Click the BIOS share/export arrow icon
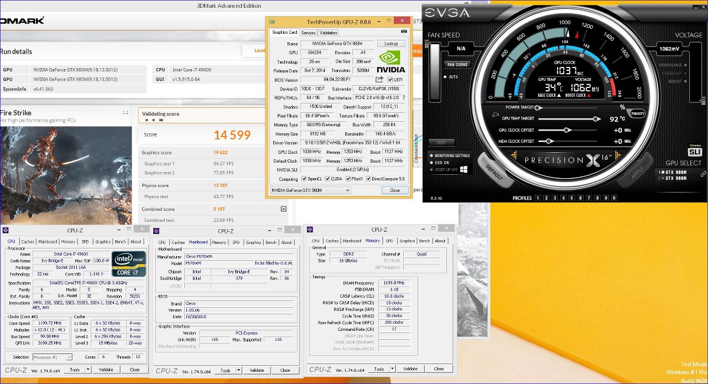This screenshot has height=384, width=708. click(x=379, y=80)
